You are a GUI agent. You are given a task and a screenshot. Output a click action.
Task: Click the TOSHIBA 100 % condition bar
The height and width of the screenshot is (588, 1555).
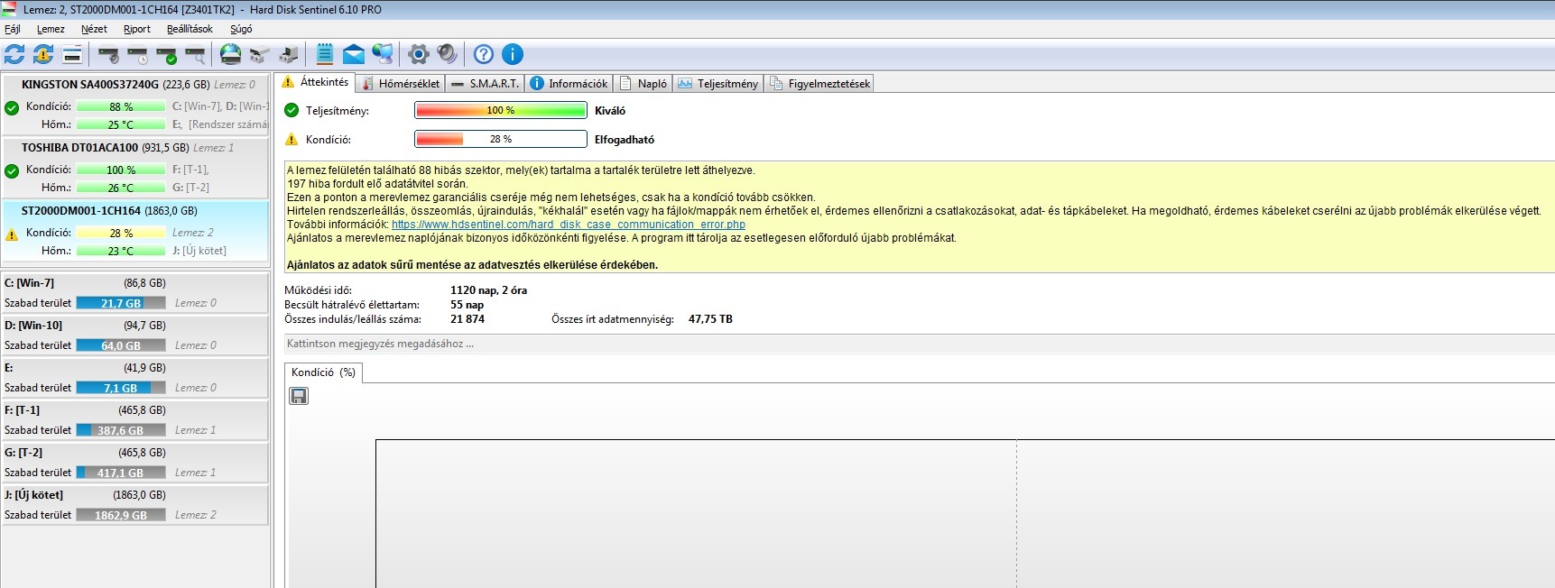pos(121,170)
